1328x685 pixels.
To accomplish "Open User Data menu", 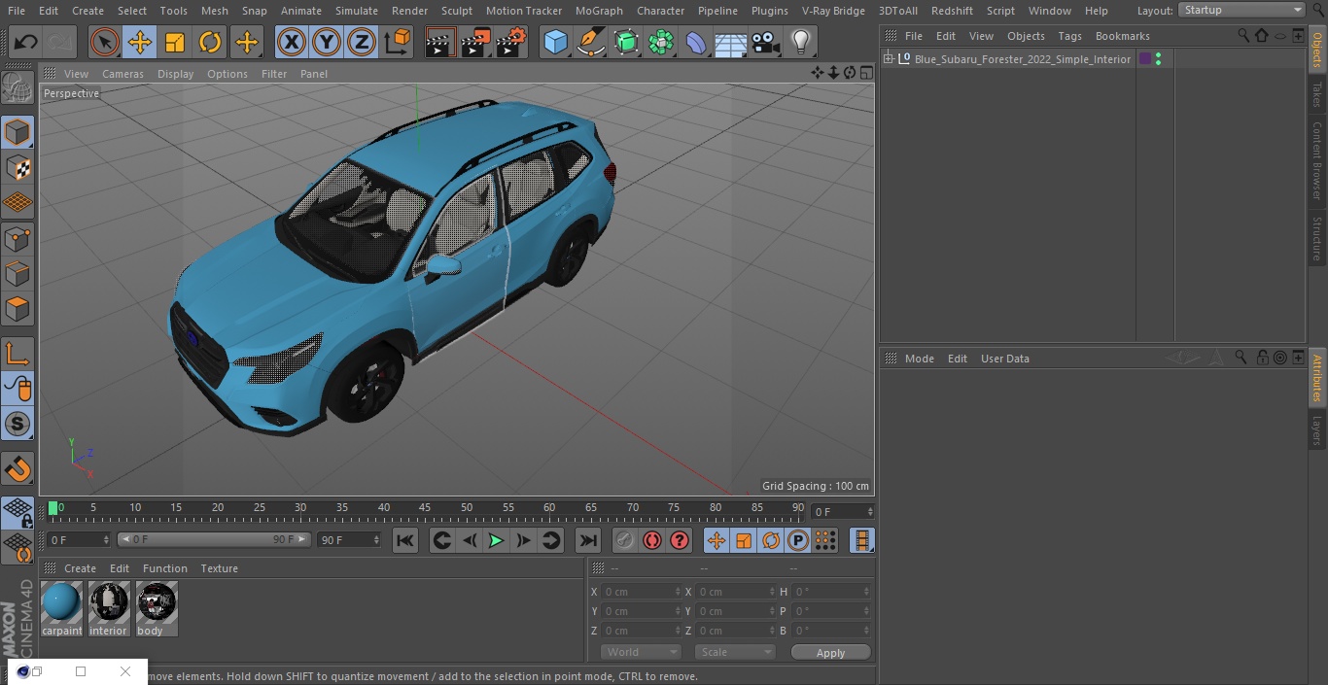I will [1004, 359].
